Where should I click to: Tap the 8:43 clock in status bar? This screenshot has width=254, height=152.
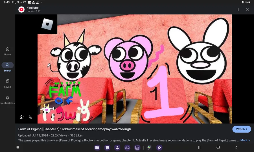(7, 2)
